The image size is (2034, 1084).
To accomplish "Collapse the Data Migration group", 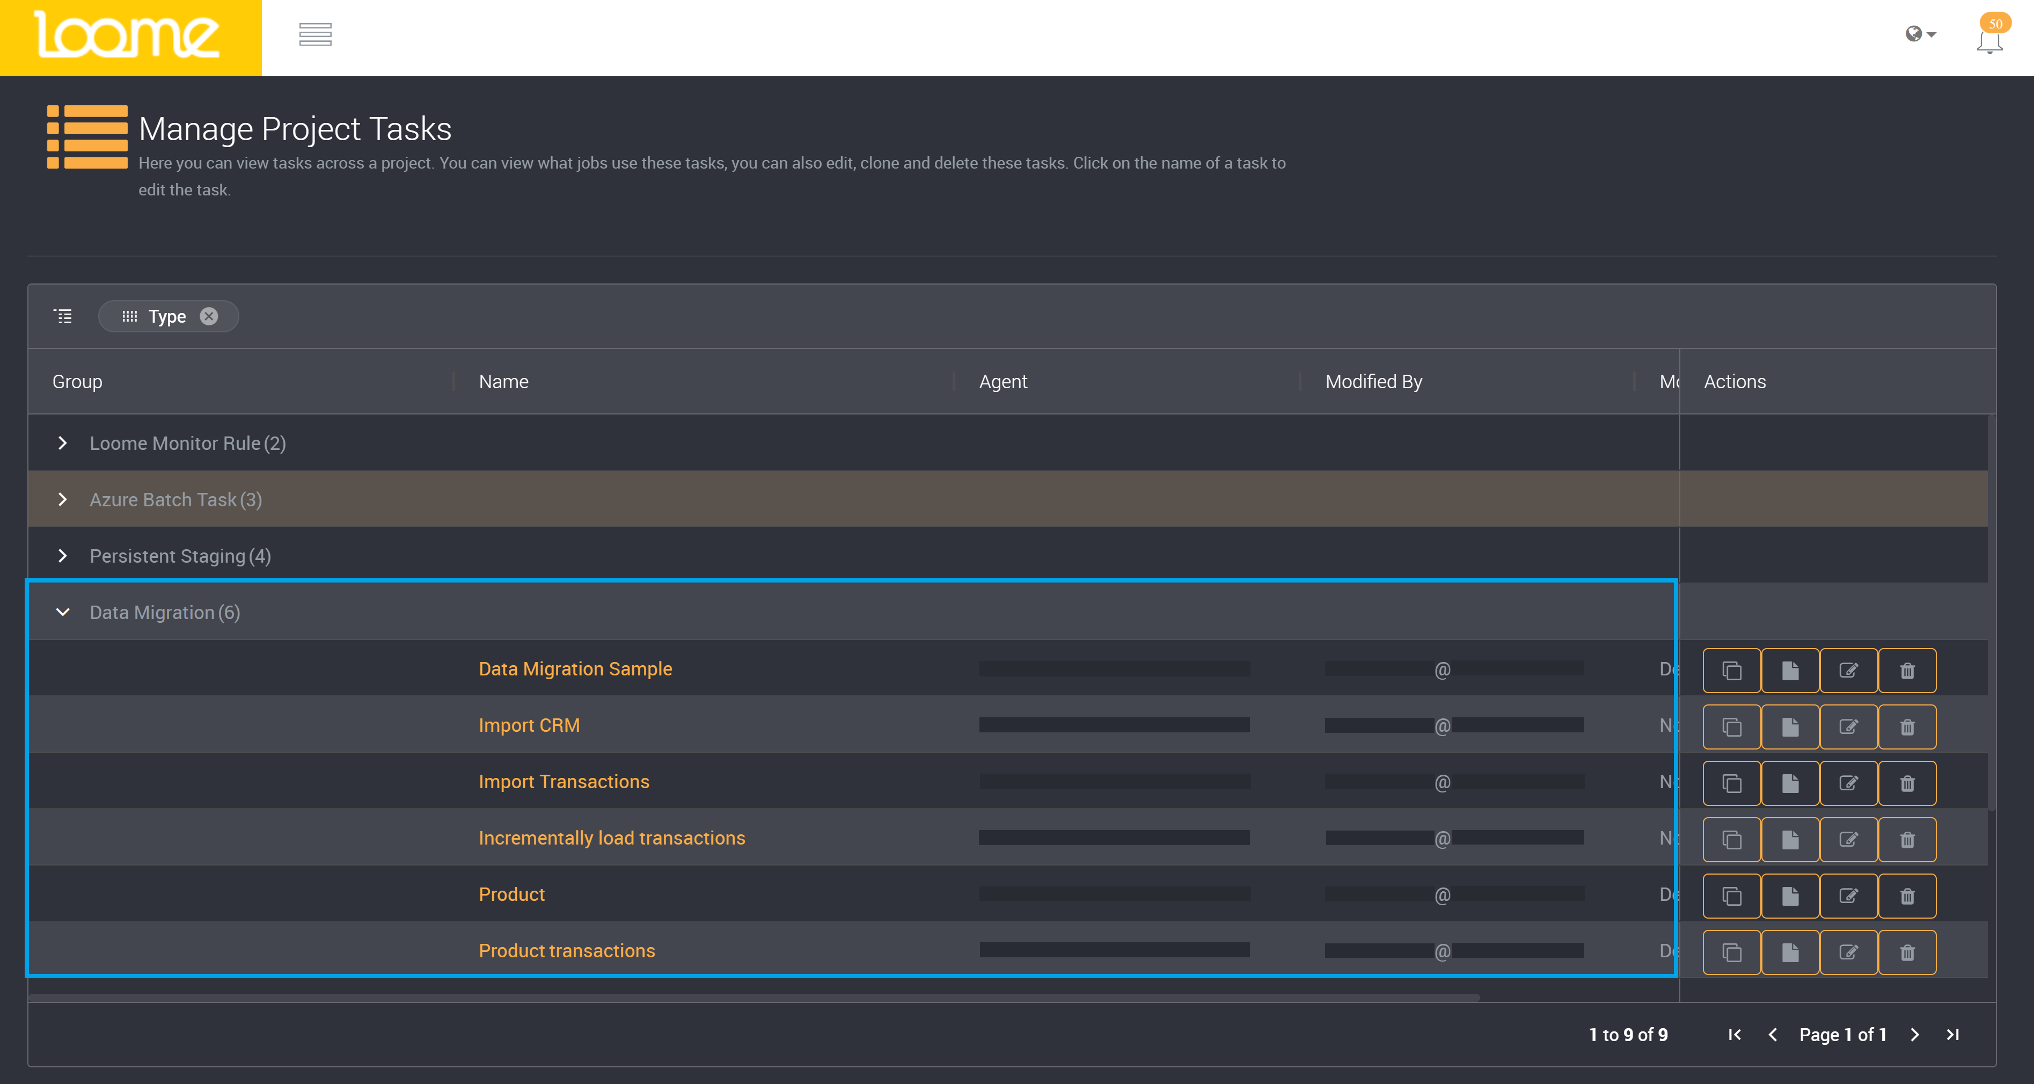I will click(x=62, y=612).
